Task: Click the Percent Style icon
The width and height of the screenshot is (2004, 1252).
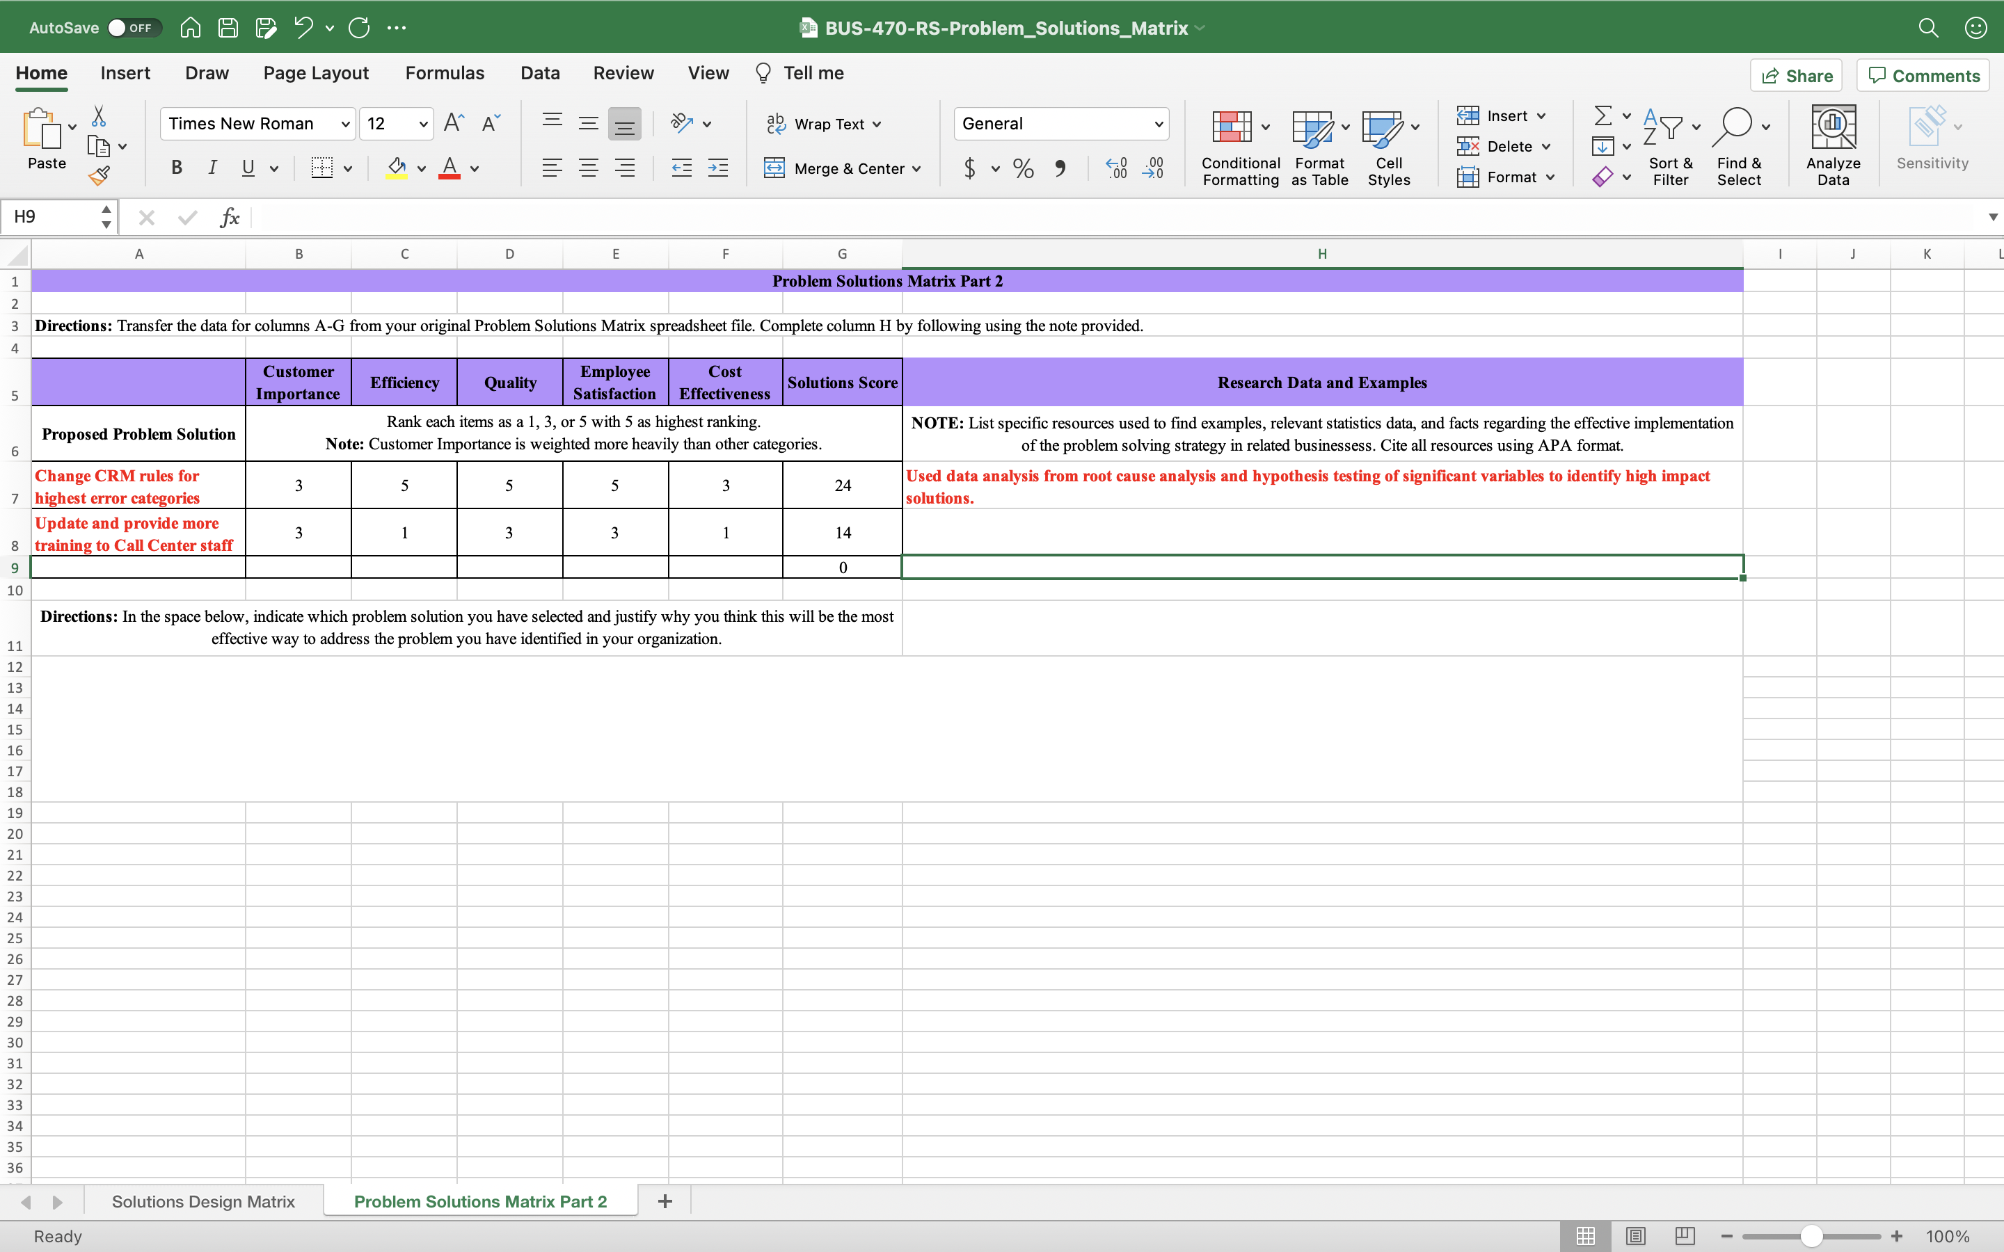Action: pos(1024,169)
